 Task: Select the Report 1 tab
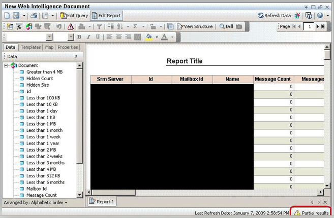pos(102,202)
